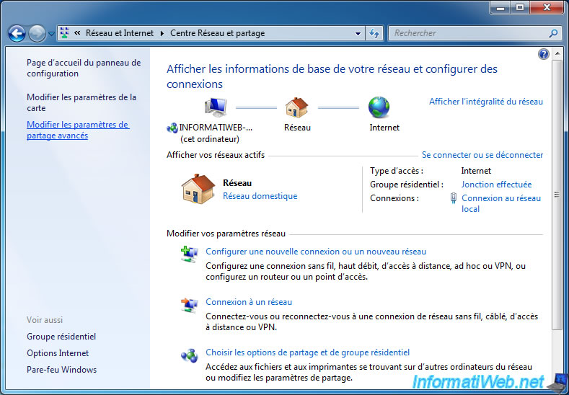Viewport: 569px width, 395px height.
Task: Open Afficher l'intégralité du réseau
Action: click(x=486, y=102)
